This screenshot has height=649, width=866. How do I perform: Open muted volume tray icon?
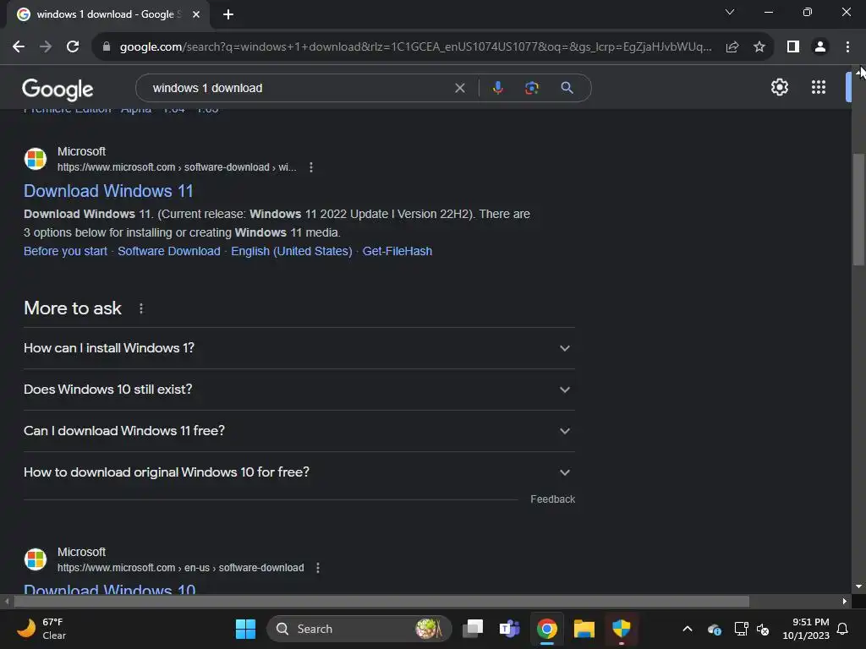tap(763, 629)
